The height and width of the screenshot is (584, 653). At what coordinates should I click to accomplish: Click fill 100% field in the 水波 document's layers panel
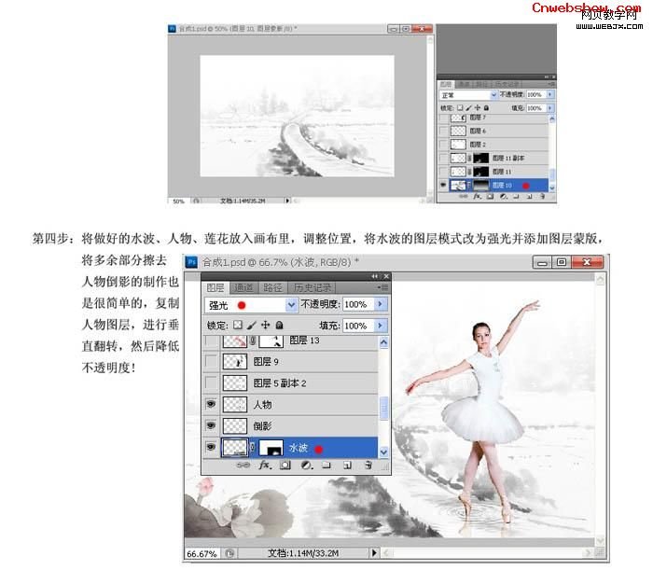357,326
